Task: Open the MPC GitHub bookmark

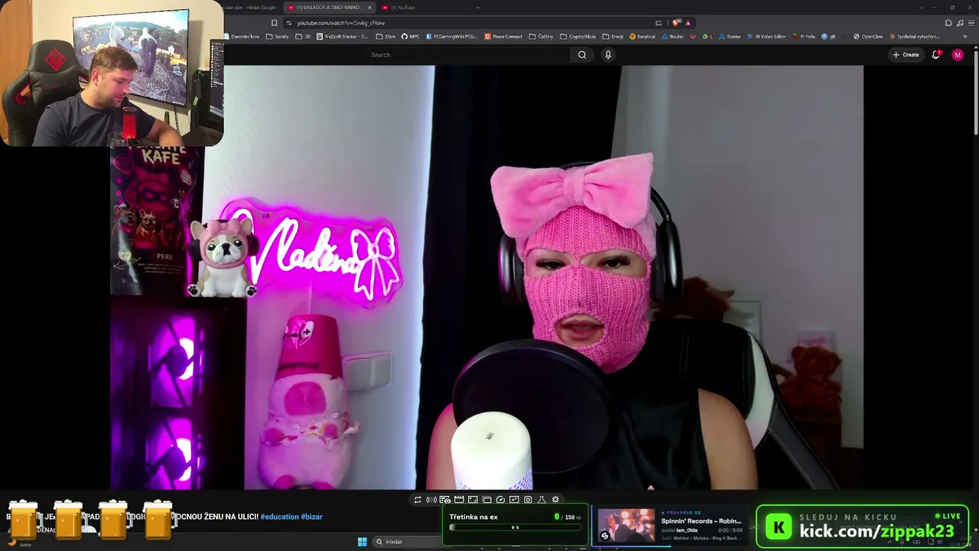Action: [411, 37]
